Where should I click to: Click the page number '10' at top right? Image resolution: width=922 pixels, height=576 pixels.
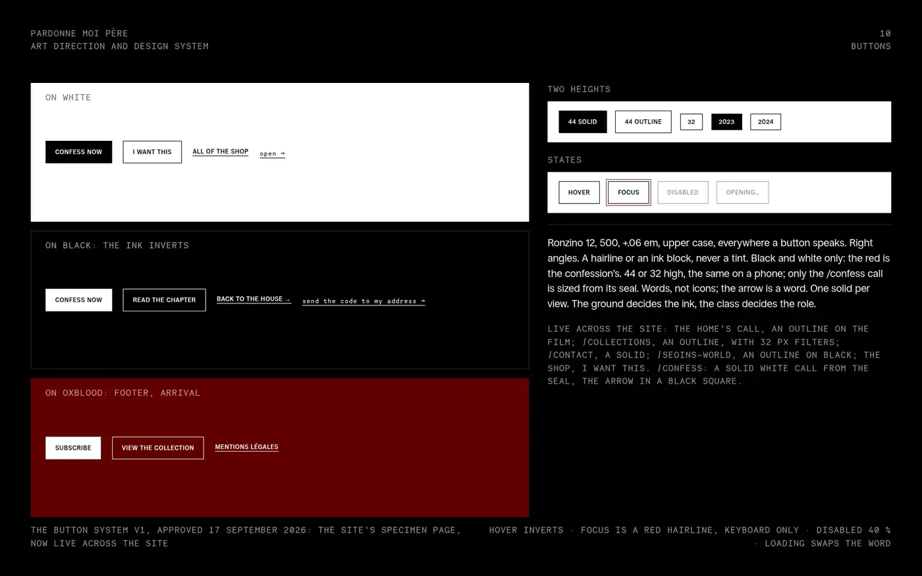[x=885, y=34]
